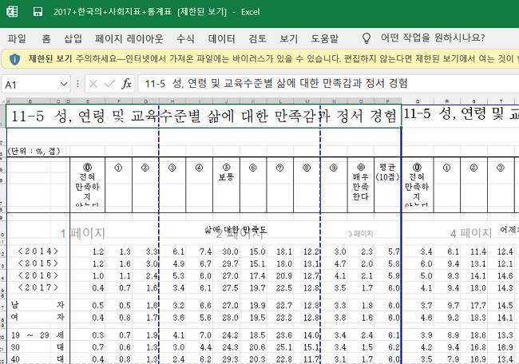Viewport: 519px width, 364px height.
Task: Click the Cancel X icon in formula bar
Action: (93, 84)
